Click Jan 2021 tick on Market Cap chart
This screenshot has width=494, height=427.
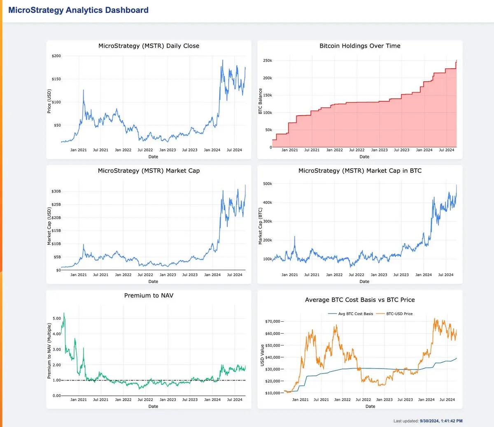click(79, 275)
